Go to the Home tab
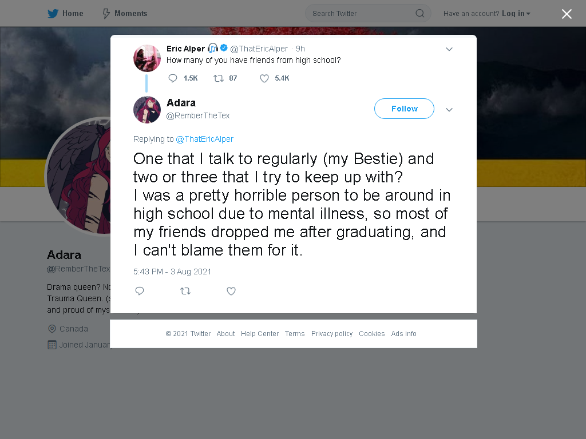Screen dimensions: 586x439 [x=66, y=14]
